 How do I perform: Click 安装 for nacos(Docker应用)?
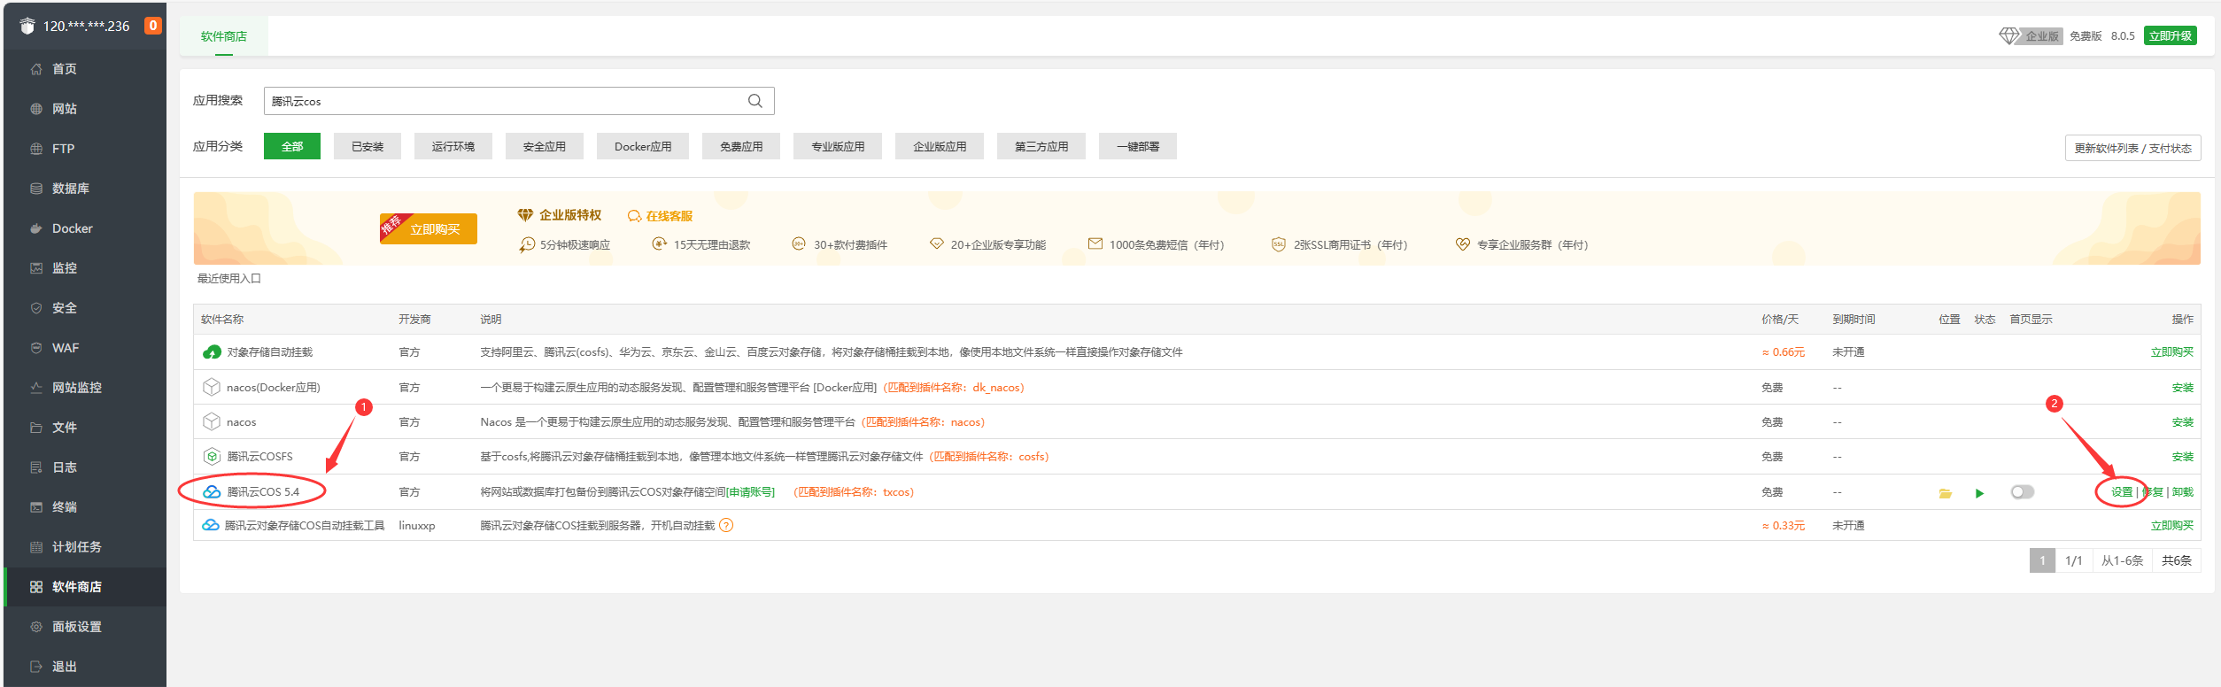tap(2183, 388)
